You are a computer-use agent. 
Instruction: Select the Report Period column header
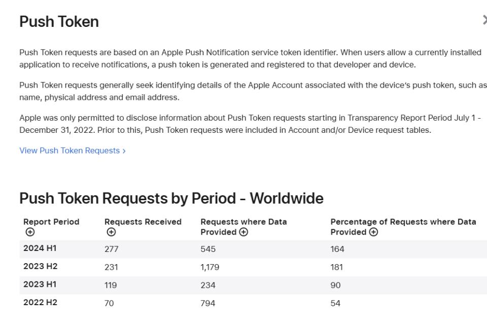pos(51,222)
